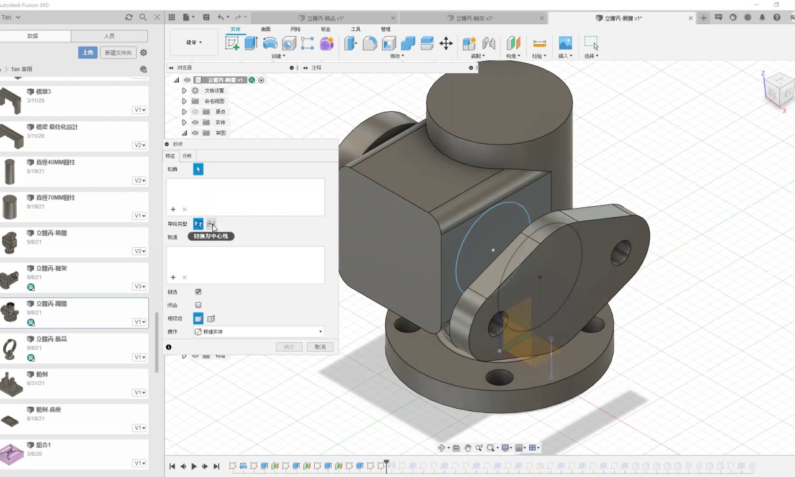Switch guide type to centerline
The image size is (795, 477).
211,224
